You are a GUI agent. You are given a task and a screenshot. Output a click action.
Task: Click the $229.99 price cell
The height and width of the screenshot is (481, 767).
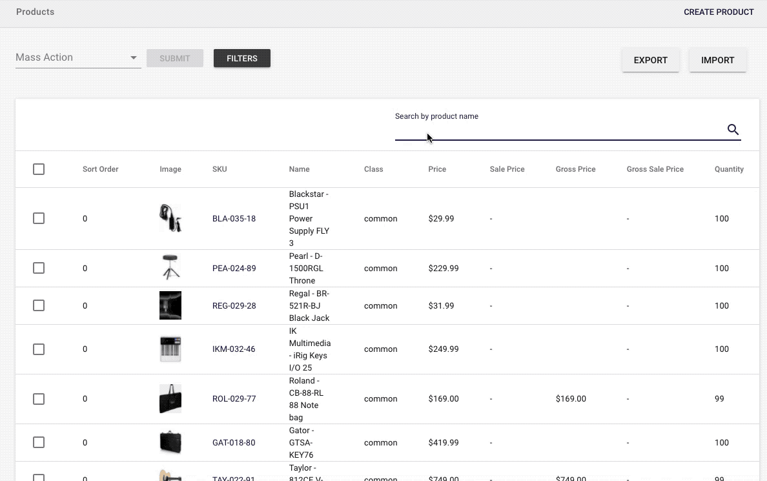click(444, 268)
